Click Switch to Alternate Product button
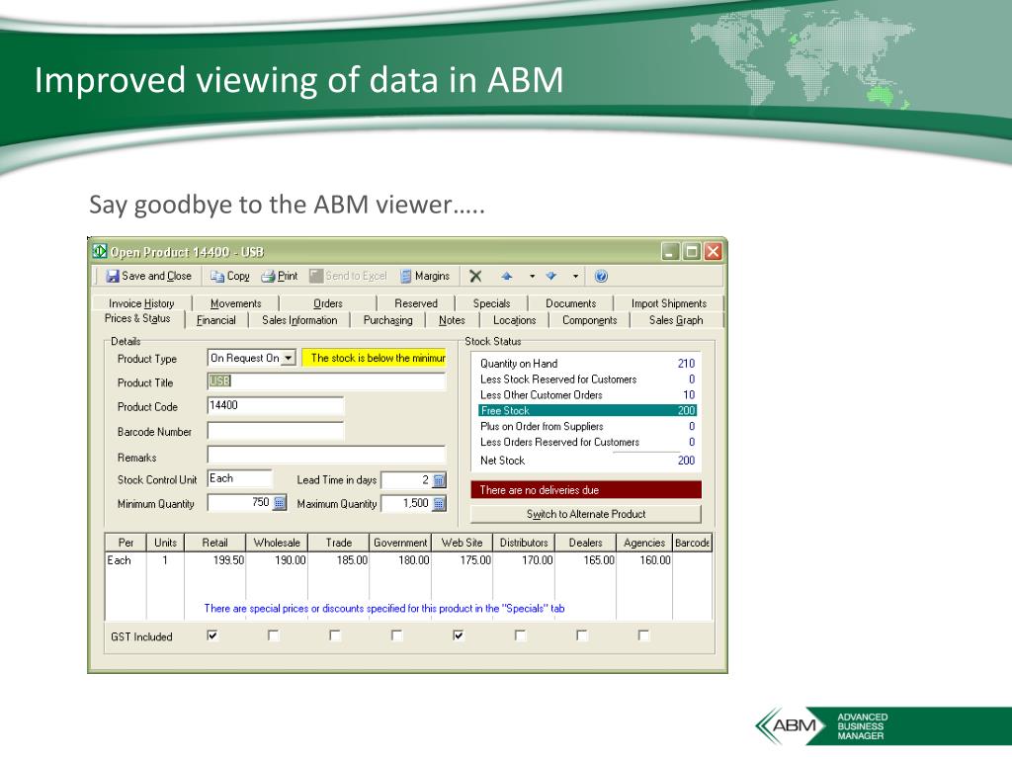 tap(586, 514)
